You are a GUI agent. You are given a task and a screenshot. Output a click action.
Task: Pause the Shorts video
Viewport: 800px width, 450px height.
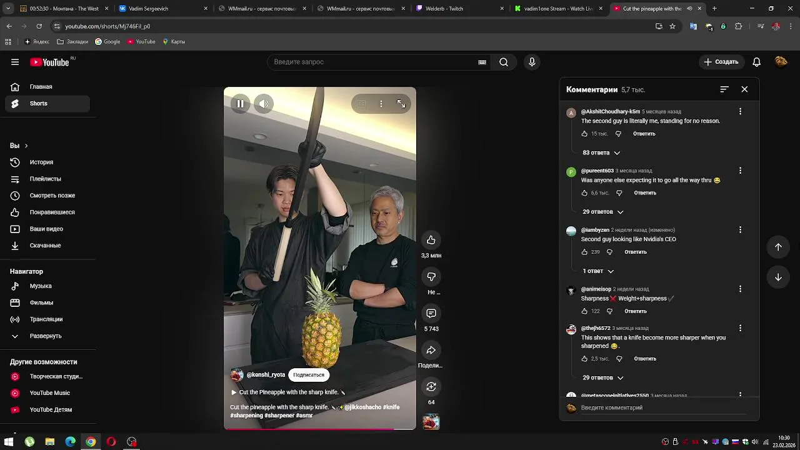pyautogui.click(x=240, y=104)
